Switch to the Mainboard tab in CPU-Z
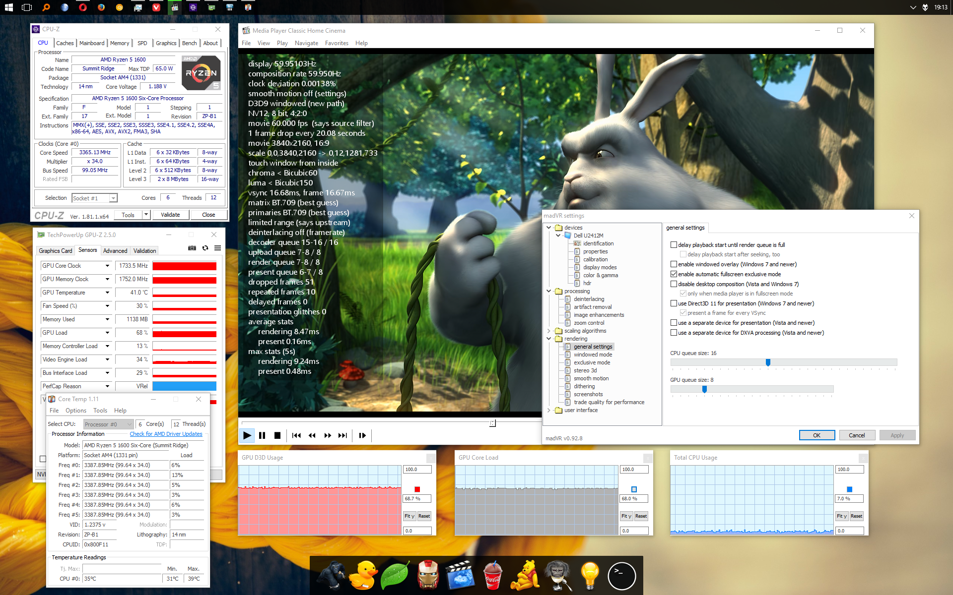Screen dimensions: 953x595 92,43
